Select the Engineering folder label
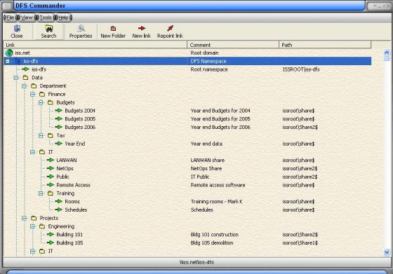Viewport: 393px width, 274px height. [61, 226]
